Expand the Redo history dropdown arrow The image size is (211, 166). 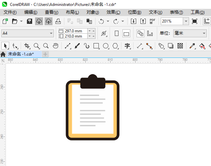pos(123,21)
